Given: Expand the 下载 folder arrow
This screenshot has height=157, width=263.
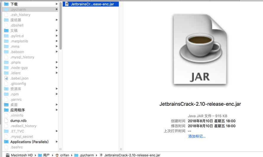Looking at the screenshot, I should (x=57, y=4).
